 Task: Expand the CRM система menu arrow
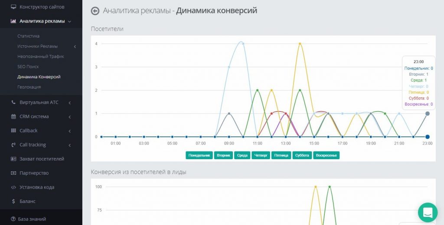point(70,117)
